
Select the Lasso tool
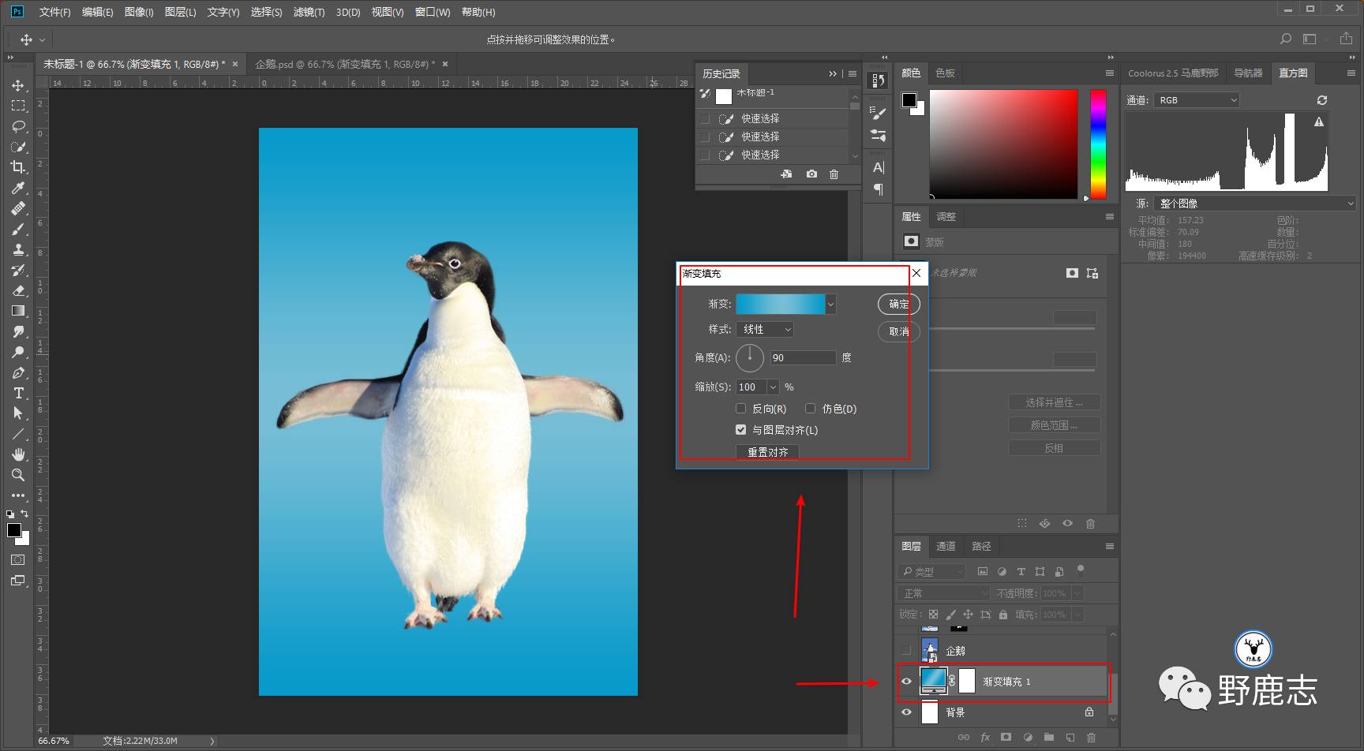(17, 126)
